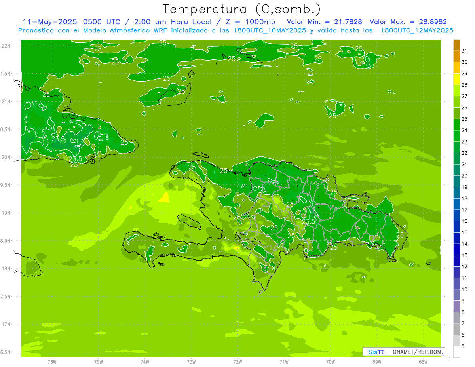Viewport: 475px width, 367px height.
Task: Pick the legend color band between 27 and 28
Action: [x=456, y=91]
